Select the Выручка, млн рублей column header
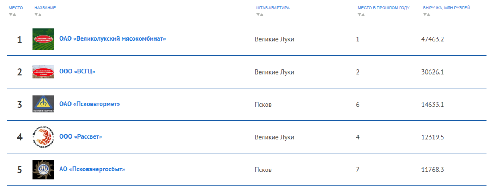Viewport: 497px width, 187px height. click(x=447, y=8)
